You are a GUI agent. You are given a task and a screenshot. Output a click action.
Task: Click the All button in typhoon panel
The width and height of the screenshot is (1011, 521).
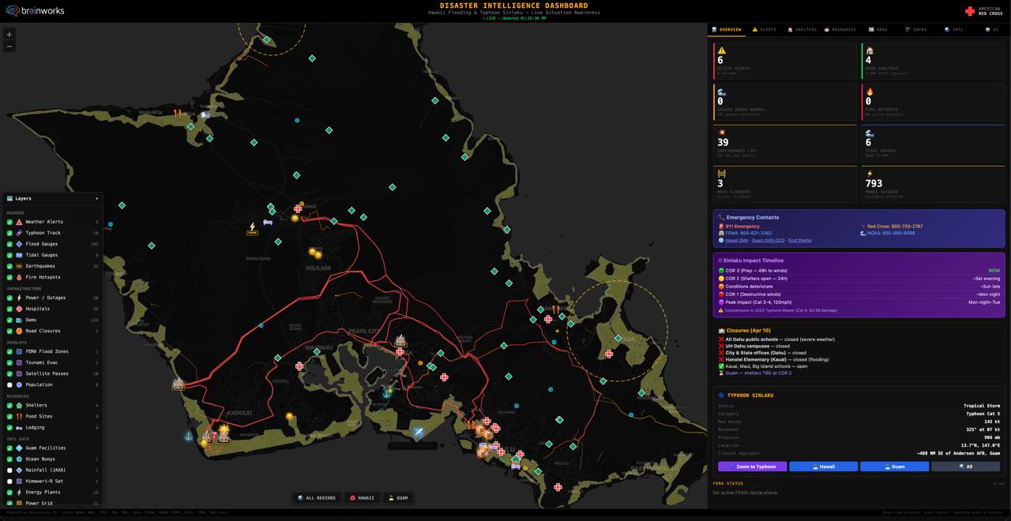click(965, 467)
